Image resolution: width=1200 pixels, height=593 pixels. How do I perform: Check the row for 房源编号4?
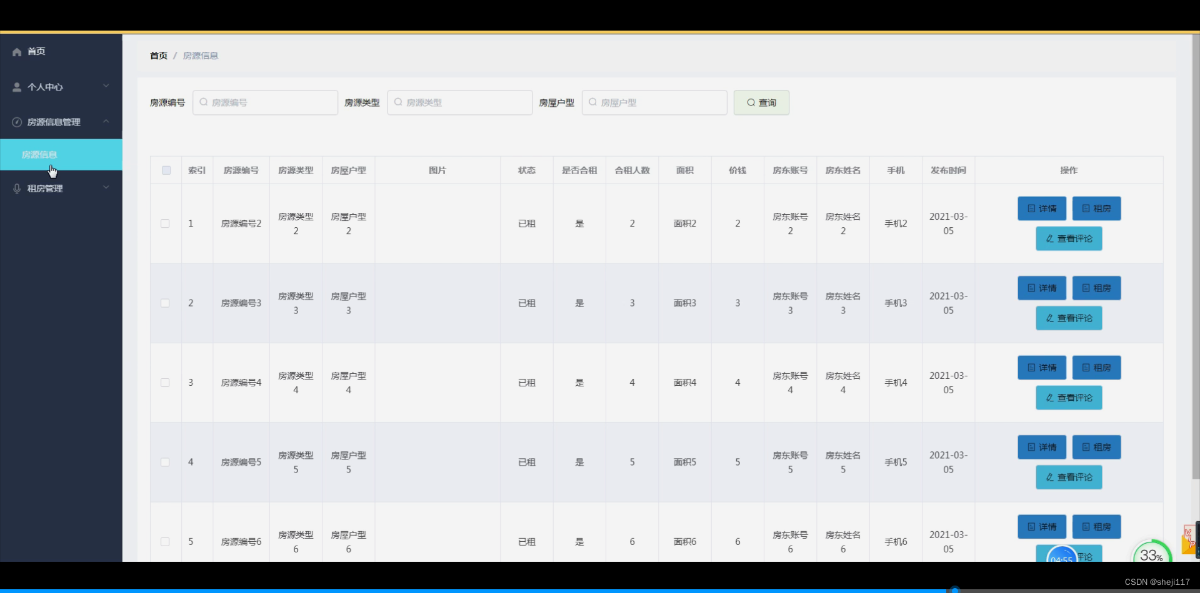165,383
